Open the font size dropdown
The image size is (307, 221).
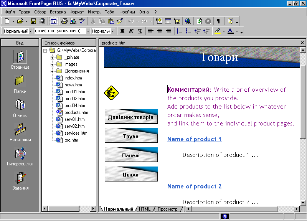click(112, 31)
